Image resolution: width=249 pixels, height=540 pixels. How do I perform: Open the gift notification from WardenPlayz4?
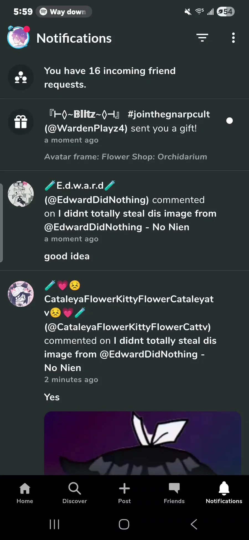[x=127, y=121]
